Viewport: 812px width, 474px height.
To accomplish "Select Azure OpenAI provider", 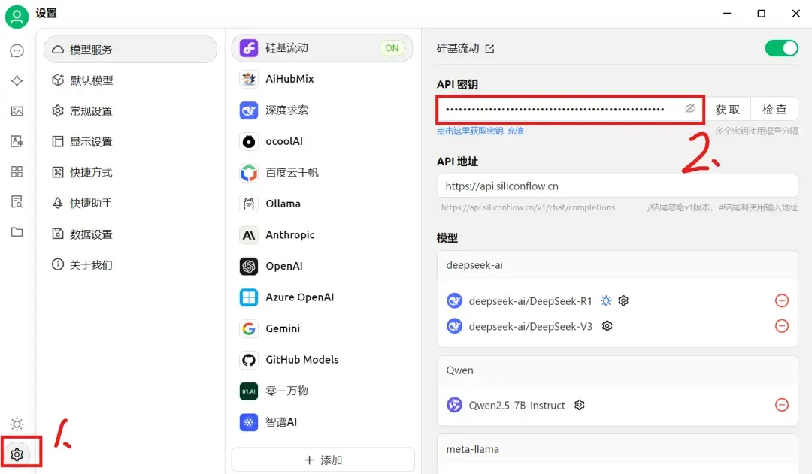I will [322, 297].
